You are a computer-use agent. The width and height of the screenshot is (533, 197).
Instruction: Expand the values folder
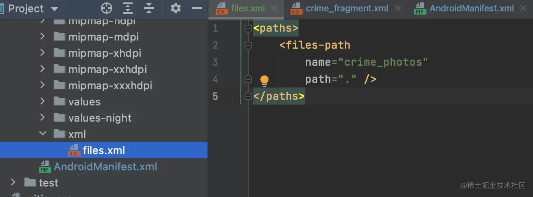pos(42,101)
